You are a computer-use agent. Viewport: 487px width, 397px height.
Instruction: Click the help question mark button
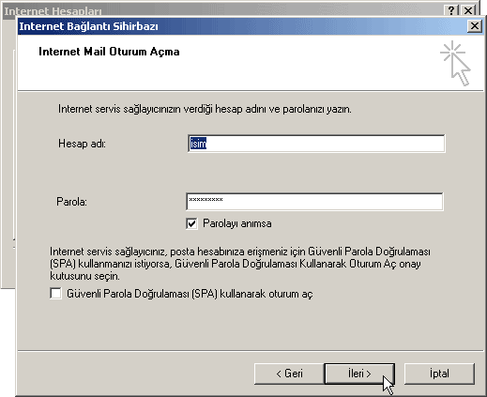pos(450,10)
